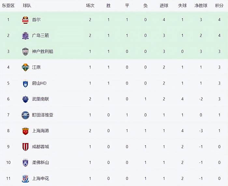Click the 上海海港 red crest
228x186 pixels.
pos(25,131)
